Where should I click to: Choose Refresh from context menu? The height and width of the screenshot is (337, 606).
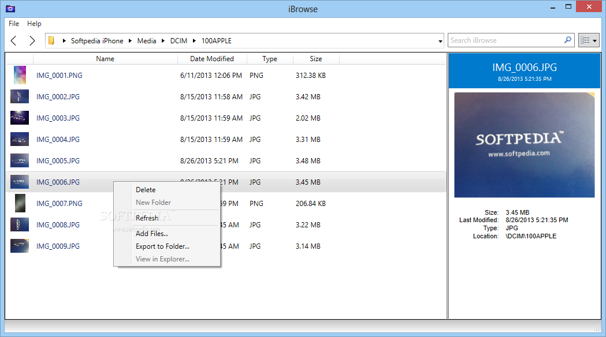pos(147,218)
